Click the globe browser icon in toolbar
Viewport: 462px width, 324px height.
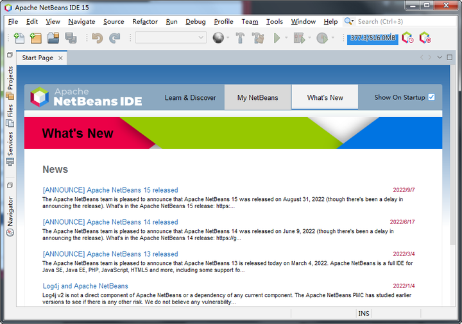coord(218,38)
